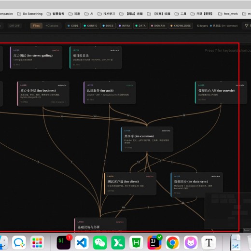Click 'Click to explore' on im-business card
The width and height of the screenshot is (251, 251).
pos(58,102)
